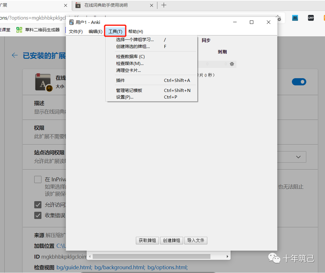Screen dimensions: 325x273
Task: Toggle the extension enable switch in browser
Action: pyautogui.click(x=299, y=82)
